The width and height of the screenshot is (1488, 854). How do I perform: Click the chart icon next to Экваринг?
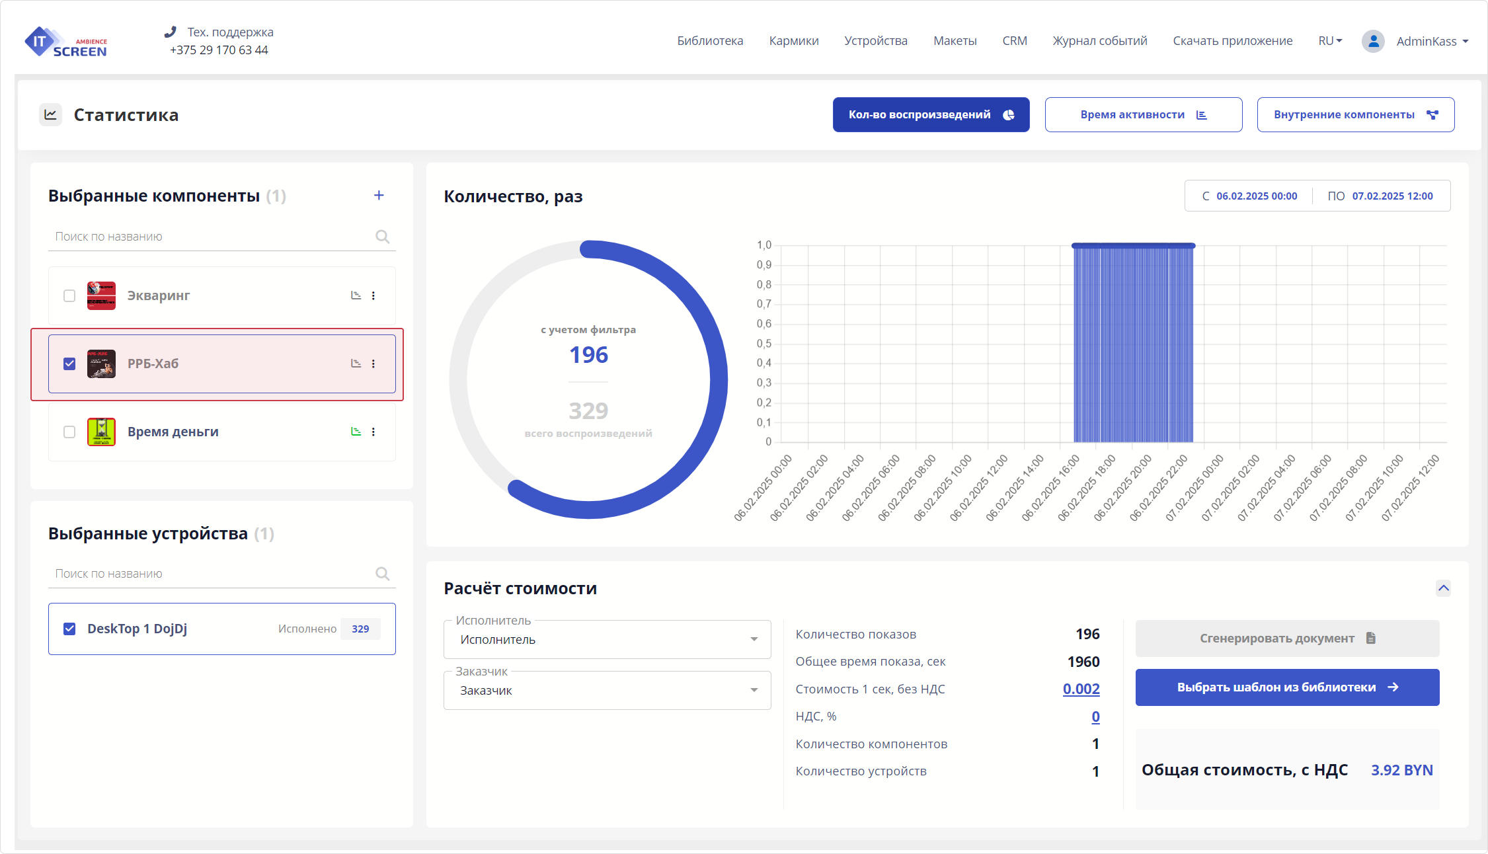pyautogui.click(x=356, y=295)
